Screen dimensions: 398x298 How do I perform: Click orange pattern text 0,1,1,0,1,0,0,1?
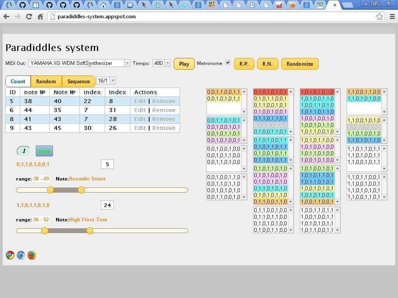[x=33, y=164]
